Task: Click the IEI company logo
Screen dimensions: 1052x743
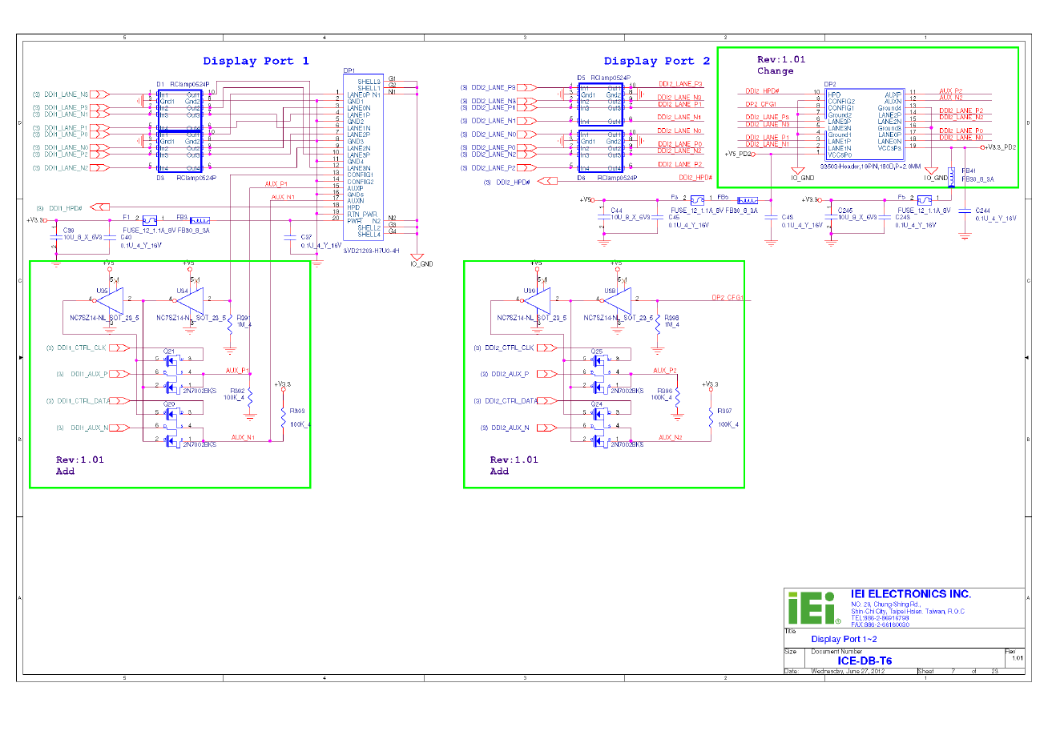Action: [x=814, y=608]
